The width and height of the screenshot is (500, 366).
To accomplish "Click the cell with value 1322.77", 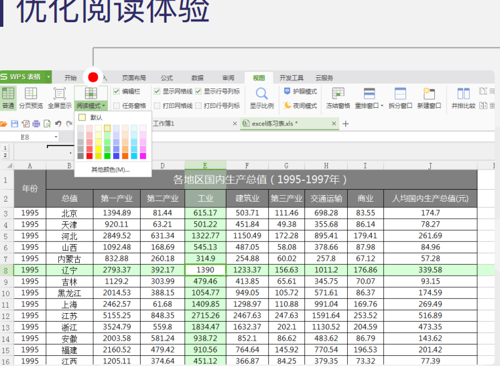I will (x=205, y=236).
